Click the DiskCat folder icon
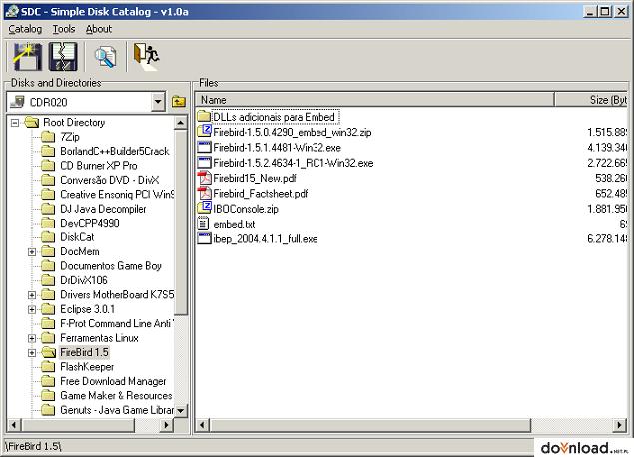The height and width of the screenshot is (457, 634). (x=48, y=237)
